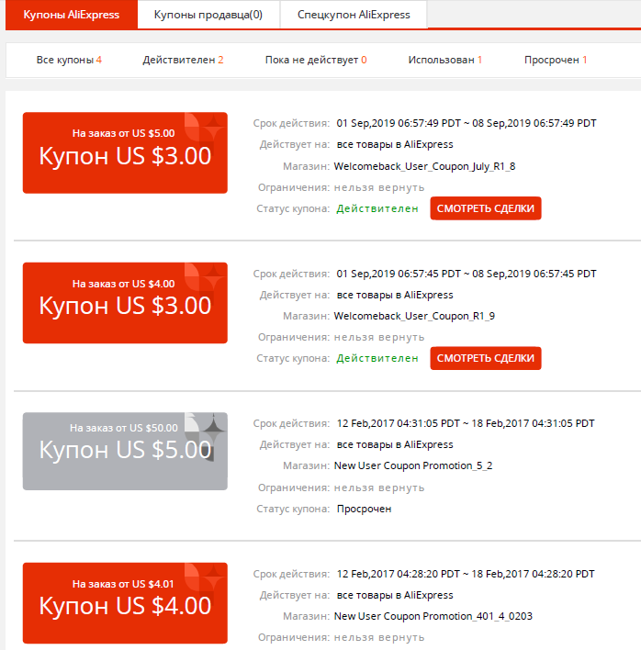Image resolution: width=641 pixels, height=650 pixels.
Task: Filter by Действителен 2 coupons
Action: pyautogui.click(x=183, y=60)
